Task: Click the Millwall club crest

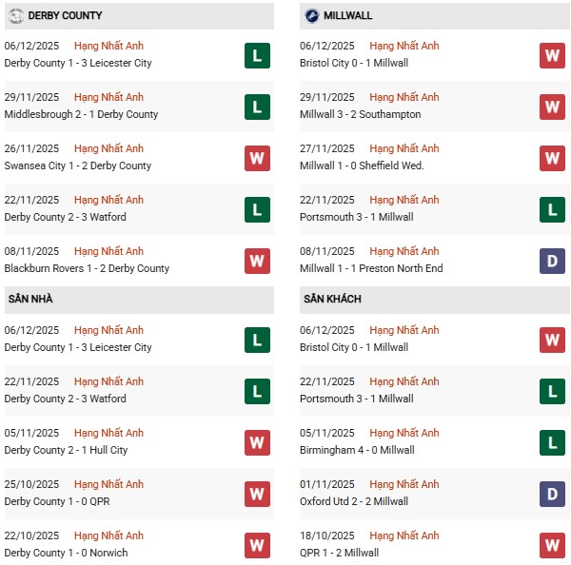Action: pyautogui.click(x=312, y=16)
